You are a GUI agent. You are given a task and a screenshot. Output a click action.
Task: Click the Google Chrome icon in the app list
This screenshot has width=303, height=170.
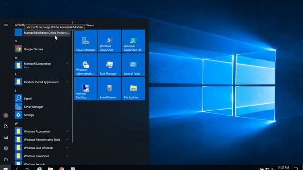click(18, 49)
